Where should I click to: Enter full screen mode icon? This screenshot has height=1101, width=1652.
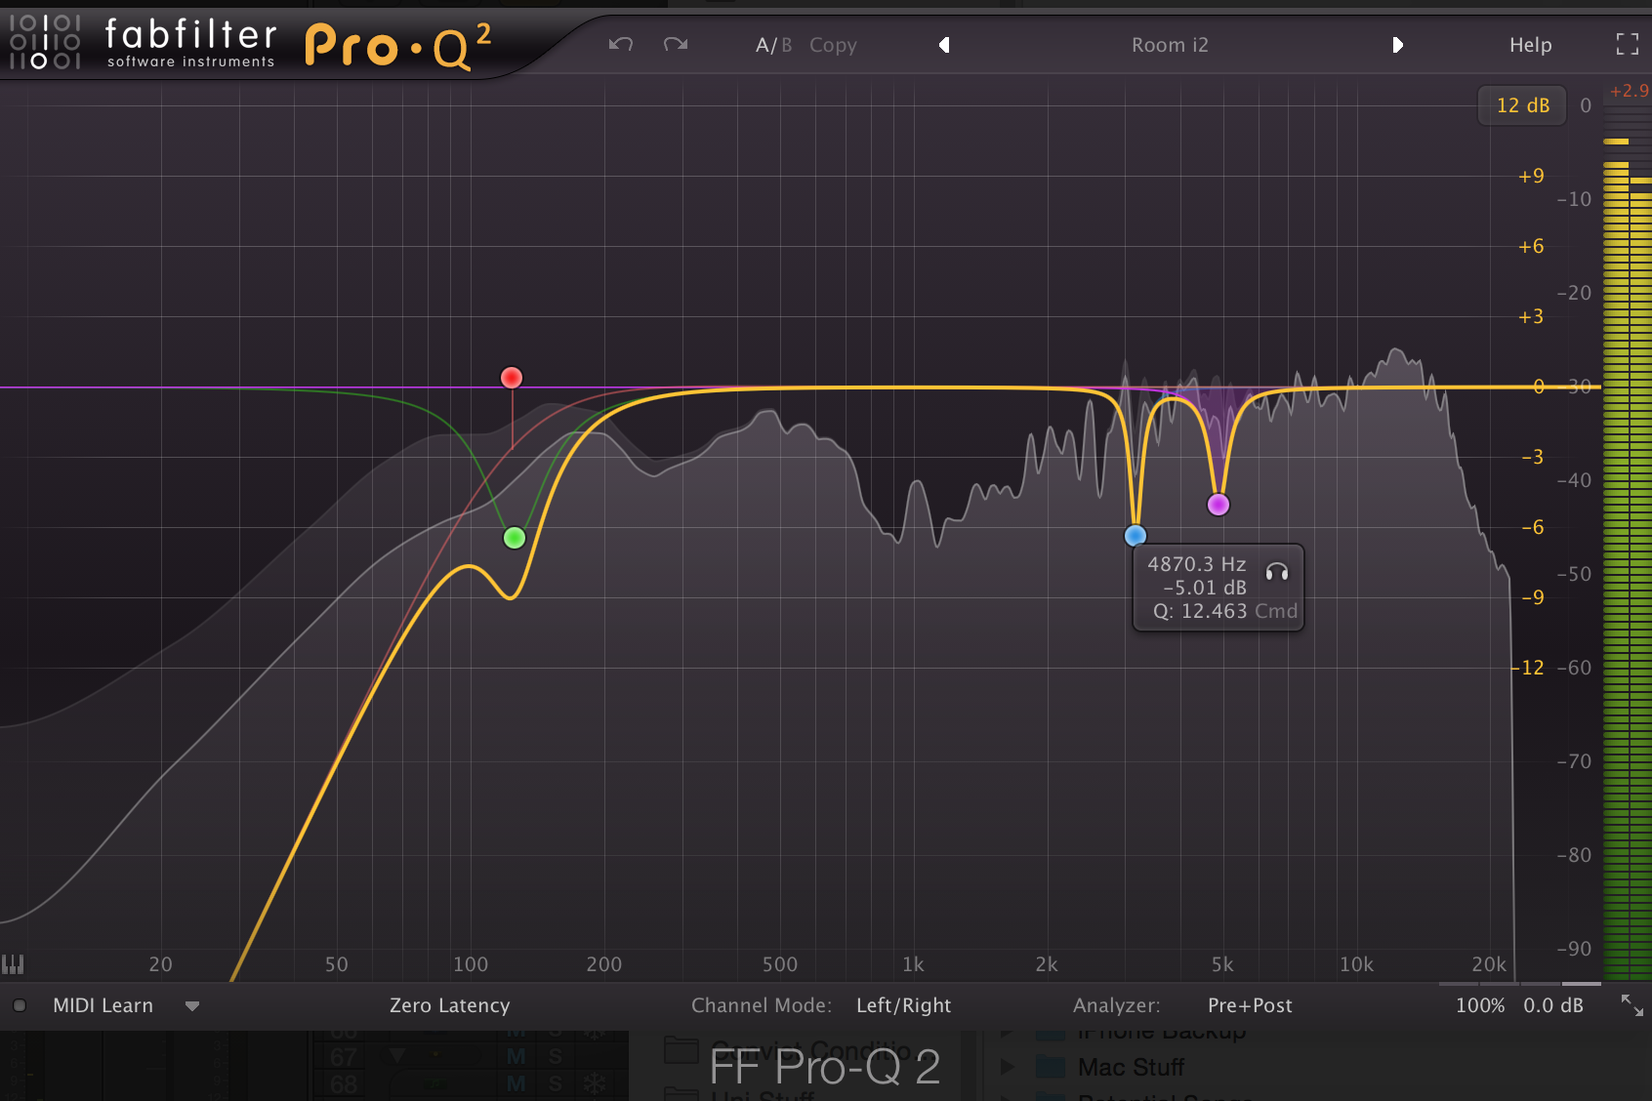click(x=1627, y=44)
